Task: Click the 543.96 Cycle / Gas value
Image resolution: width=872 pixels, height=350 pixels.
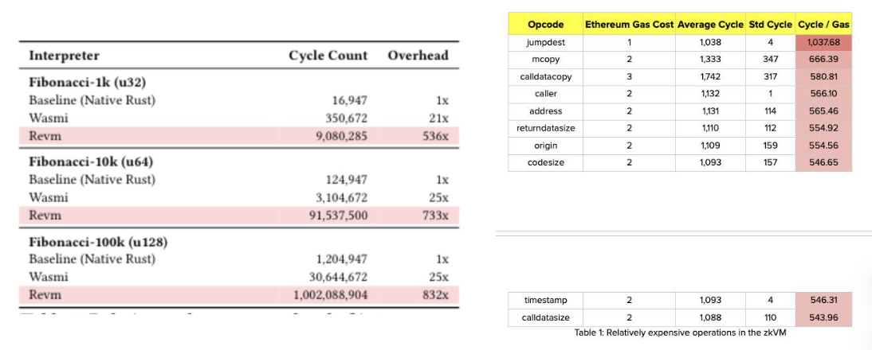Action: (x=823, y=318)
